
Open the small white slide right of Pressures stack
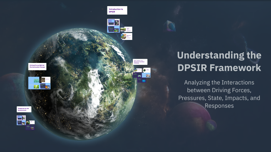point(31,122)
